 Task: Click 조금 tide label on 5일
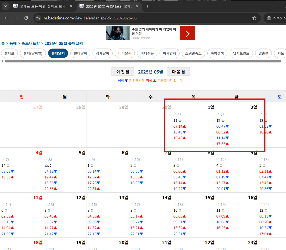pyautogui.click(x=48, y=166)
